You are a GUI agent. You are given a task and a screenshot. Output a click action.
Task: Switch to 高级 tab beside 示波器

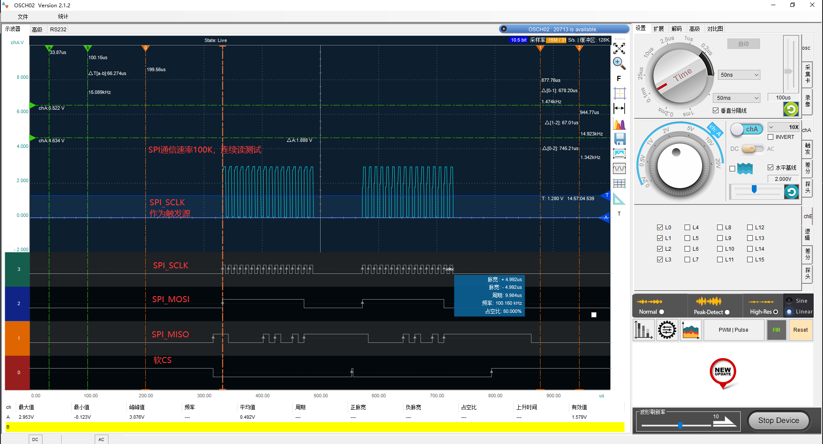(x=37, y=29)
